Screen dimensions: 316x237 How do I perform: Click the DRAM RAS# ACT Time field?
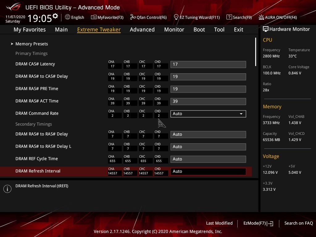click(x=208, y=101)
